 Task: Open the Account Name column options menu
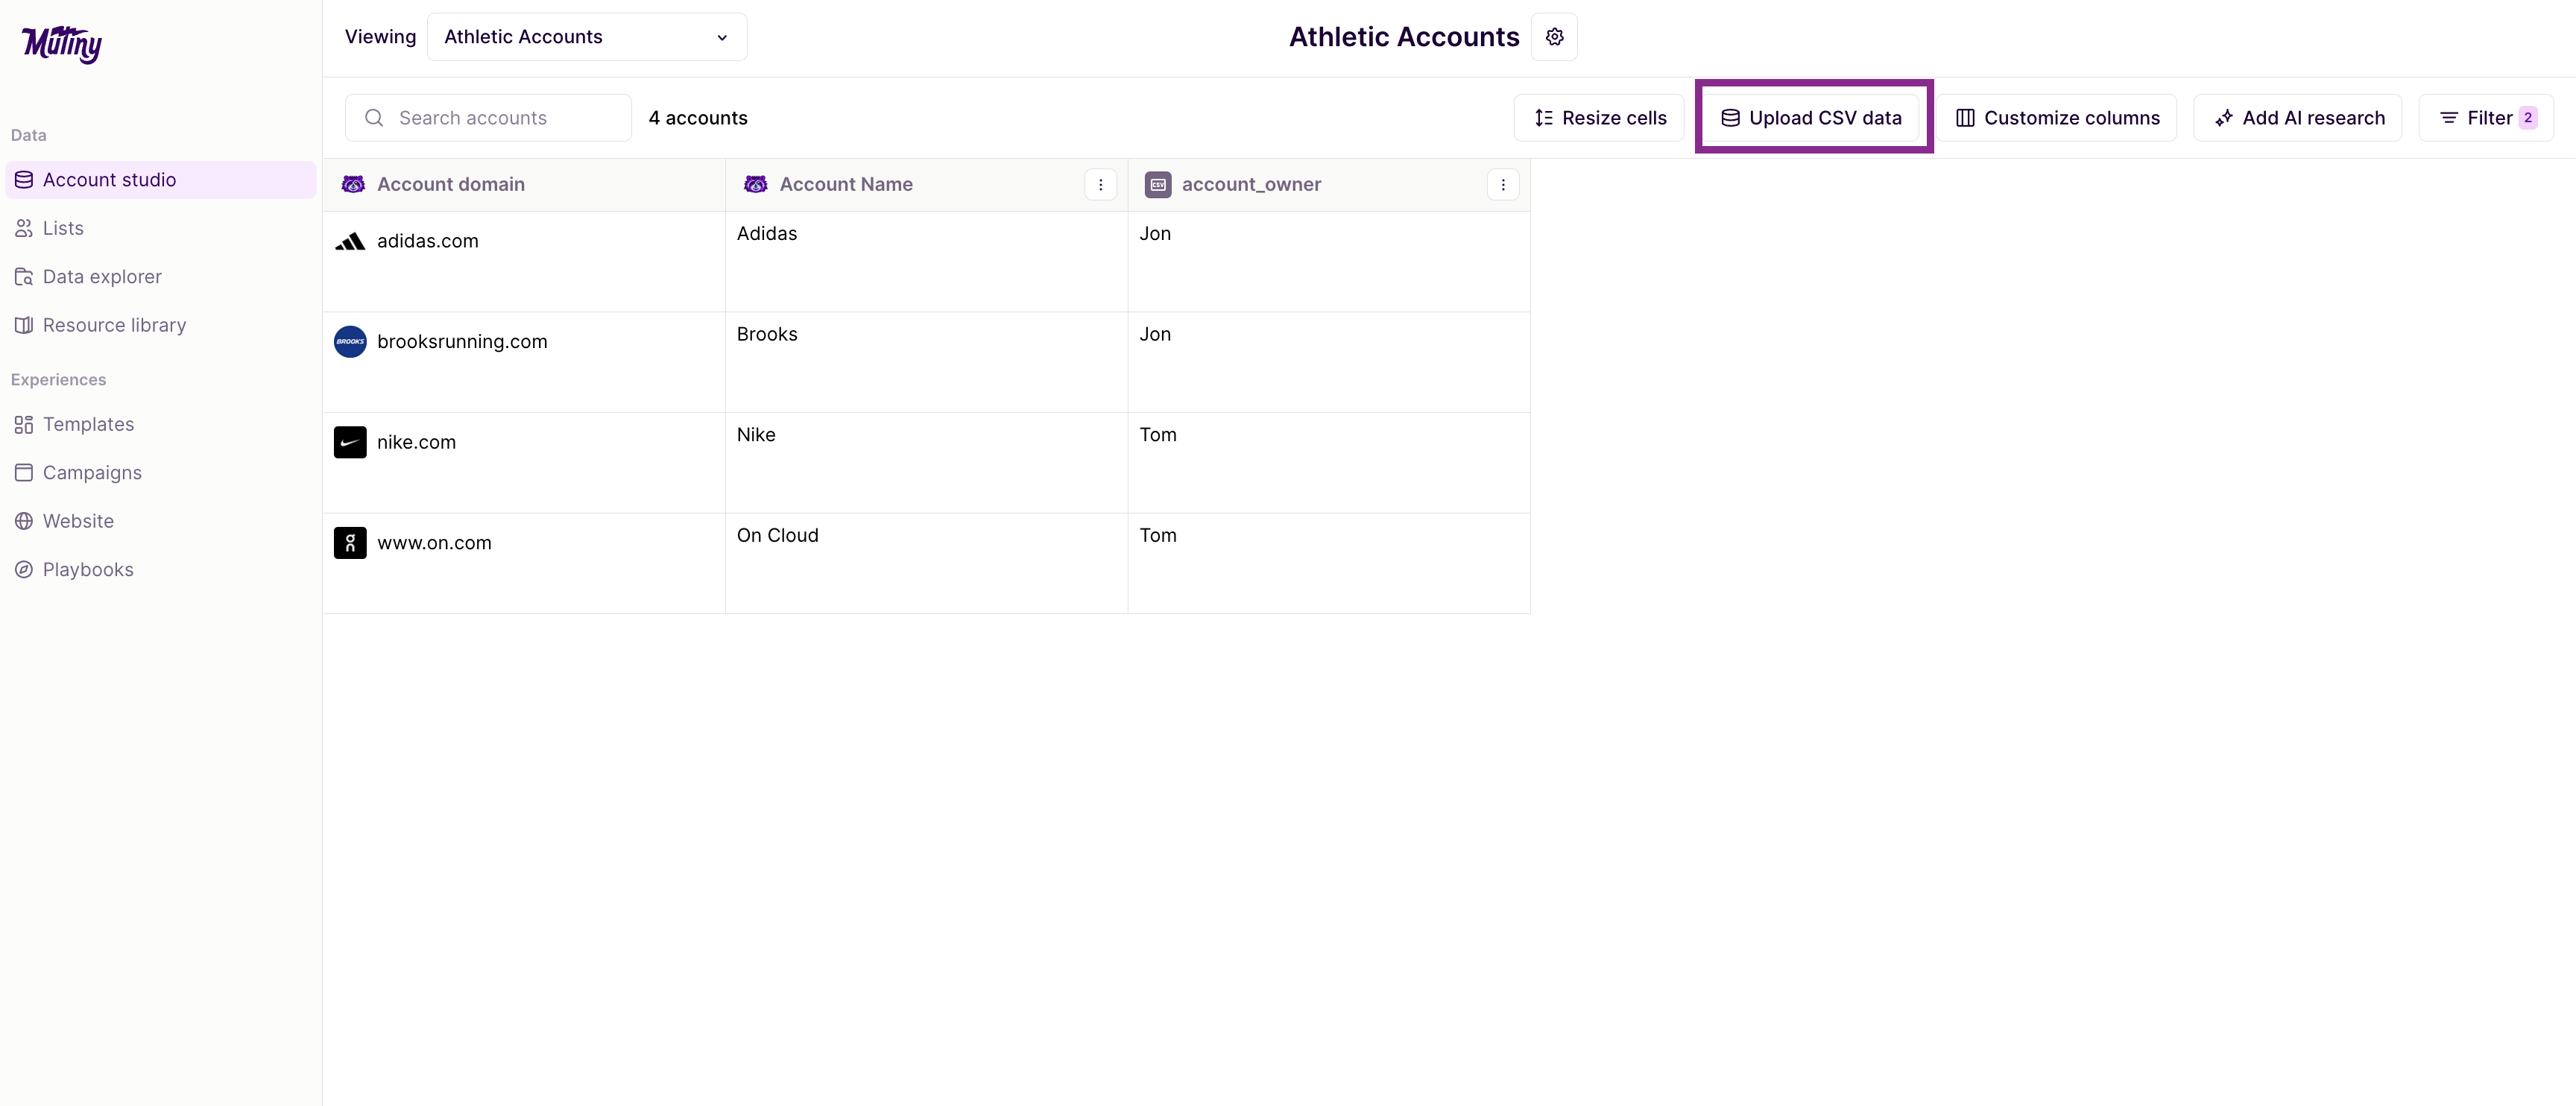1100,184
